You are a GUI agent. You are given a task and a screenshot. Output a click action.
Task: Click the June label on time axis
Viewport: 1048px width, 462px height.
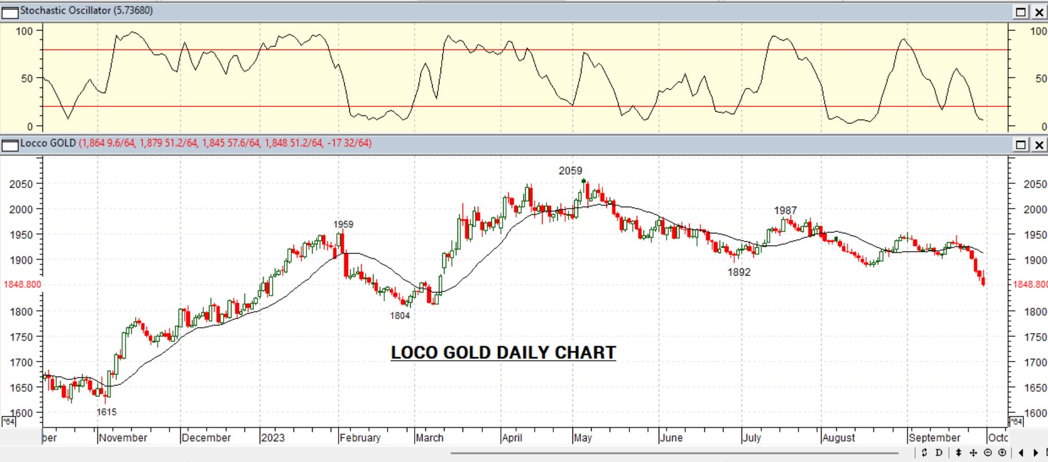point(671,438)
